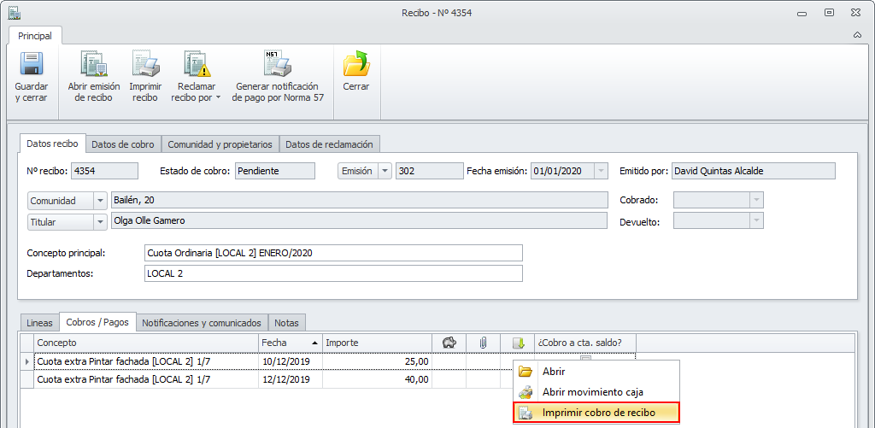This screenshot has width=875, height=428.
Task: Click the Cerrar folder icon
Action: click(356, 63)
